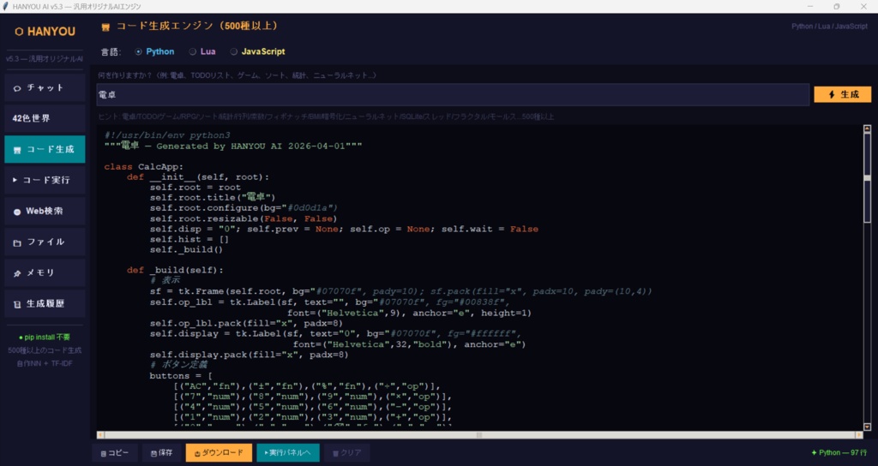Click the lightning bolt icon on 生成 button
The image size is (878, 466).
pyautogui.click(x=832, y=94)
